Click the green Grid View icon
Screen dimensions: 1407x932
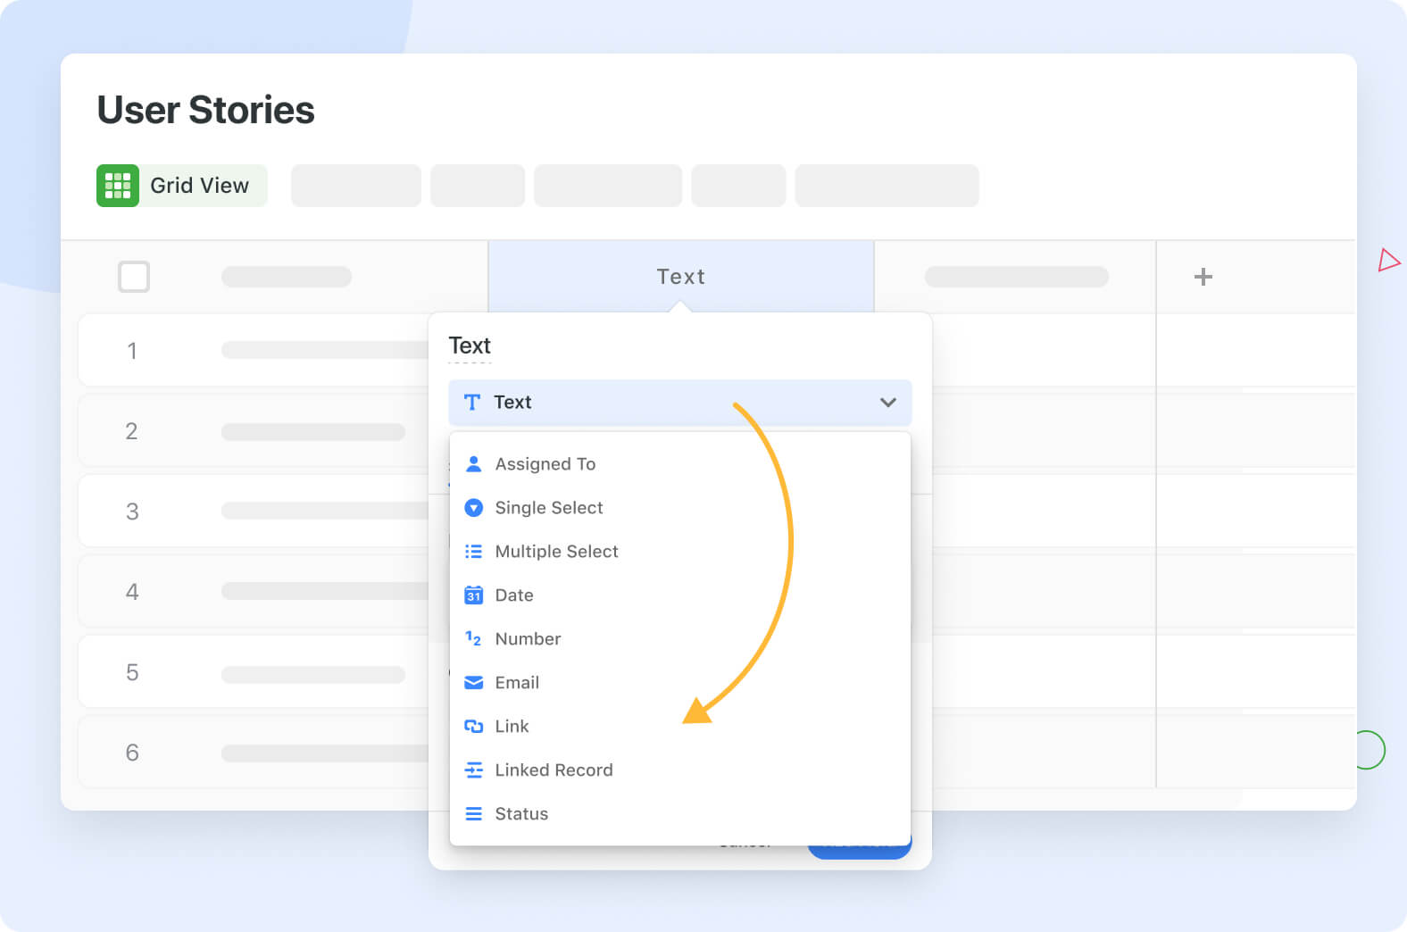tap(118, 186)
